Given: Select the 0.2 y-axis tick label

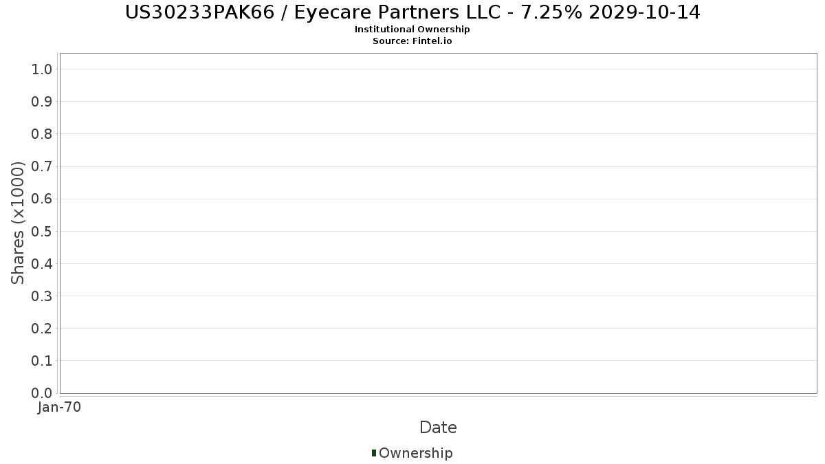Looking at the screenshot, I should [42, 328].
